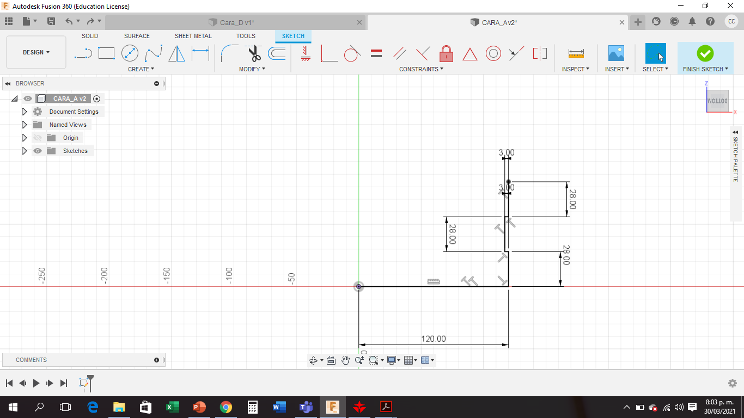Click the FINISH SKETCH button
This screenshot has width=744, height=418.
tap(705, 58)
